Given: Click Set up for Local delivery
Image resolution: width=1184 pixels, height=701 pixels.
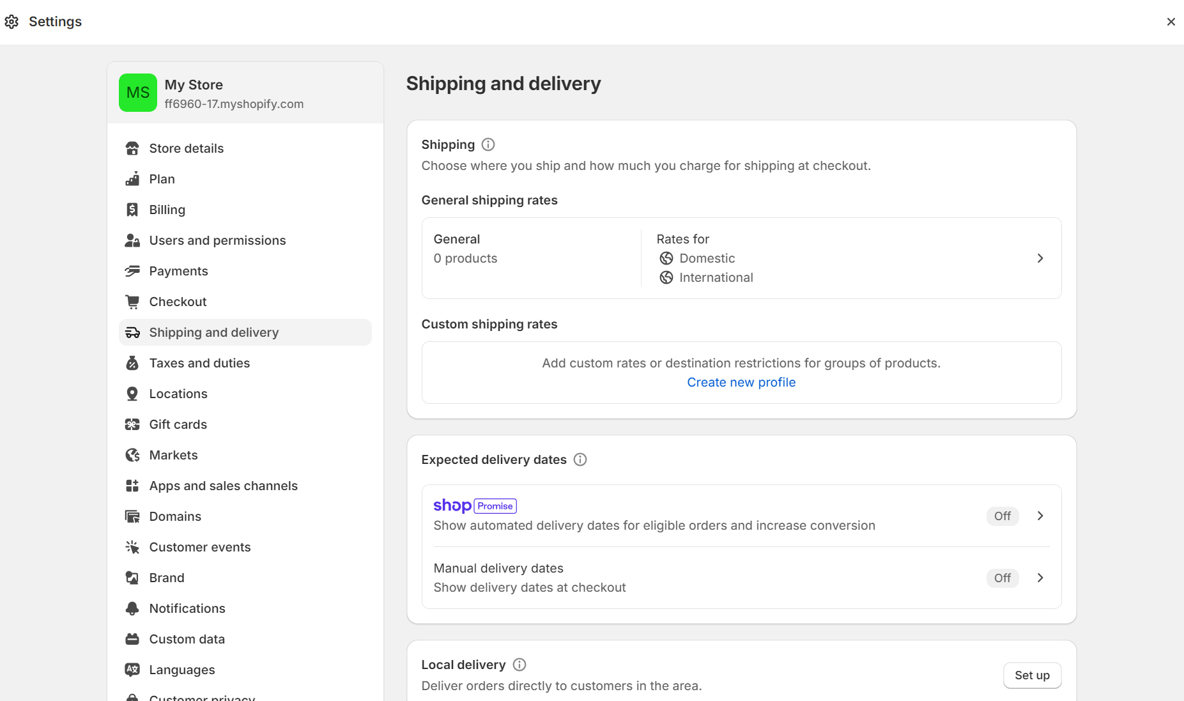Looking at the screenshot, I should point(1032,675).
